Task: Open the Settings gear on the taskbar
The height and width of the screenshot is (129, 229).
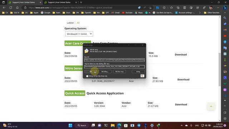Action: [152, 125]
